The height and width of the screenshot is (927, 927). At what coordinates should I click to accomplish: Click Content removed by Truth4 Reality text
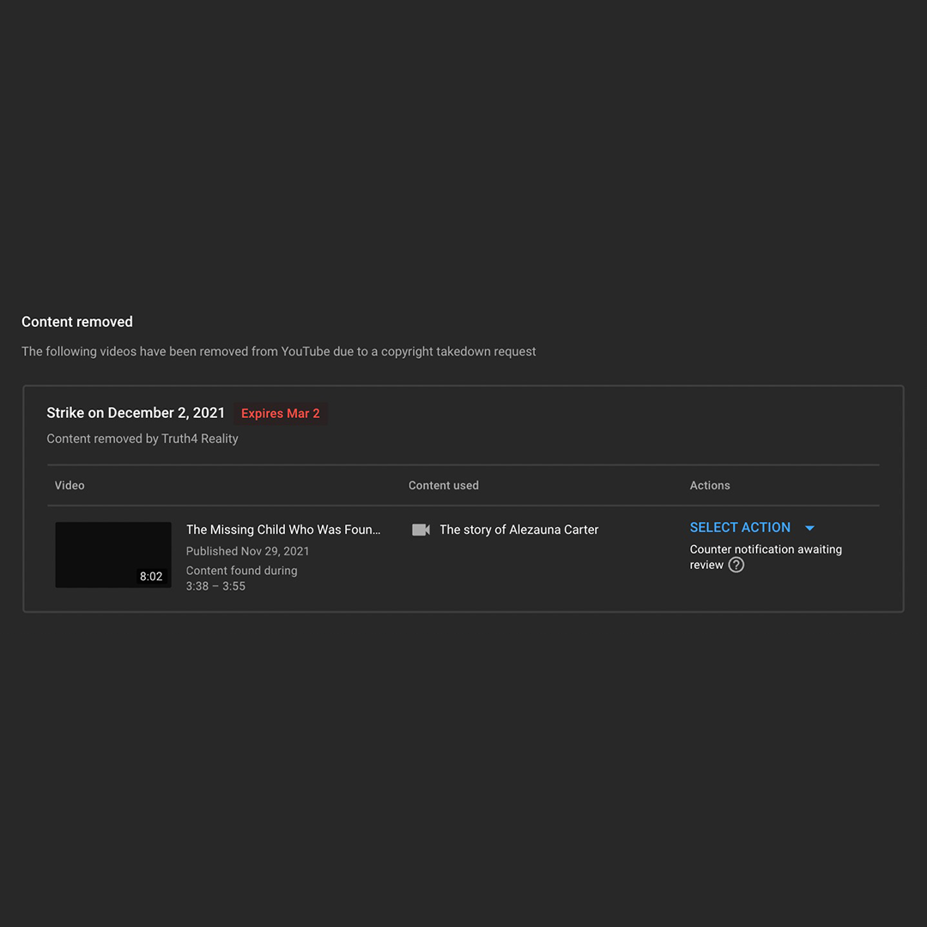142,439
